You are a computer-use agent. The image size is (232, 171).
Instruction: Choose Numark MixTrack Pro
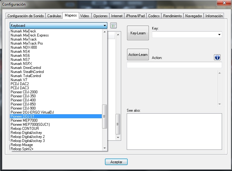(56, 43)
